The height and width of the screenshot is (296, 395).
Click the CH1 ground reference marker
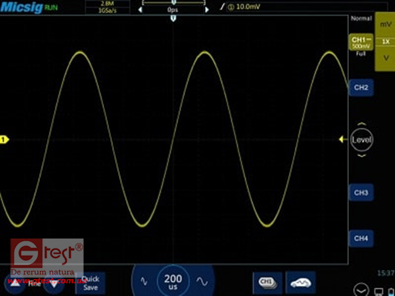[4, 140]
